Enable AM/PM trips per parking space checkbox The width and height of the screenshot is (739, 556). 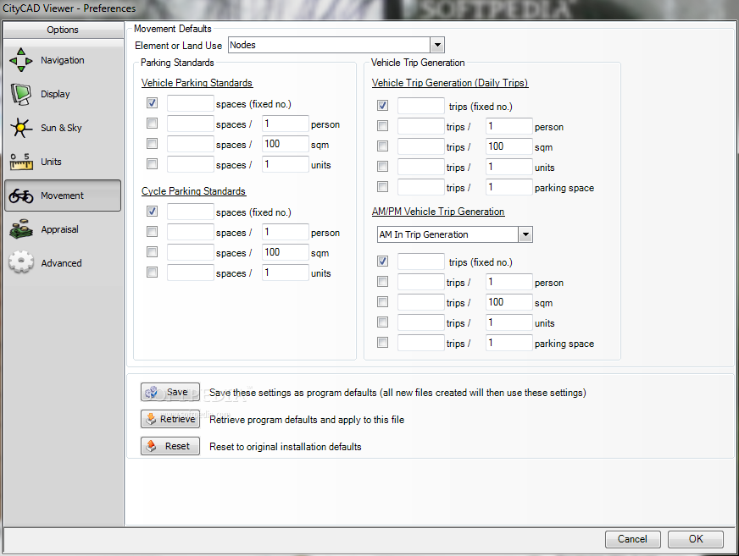coord(383,342)
